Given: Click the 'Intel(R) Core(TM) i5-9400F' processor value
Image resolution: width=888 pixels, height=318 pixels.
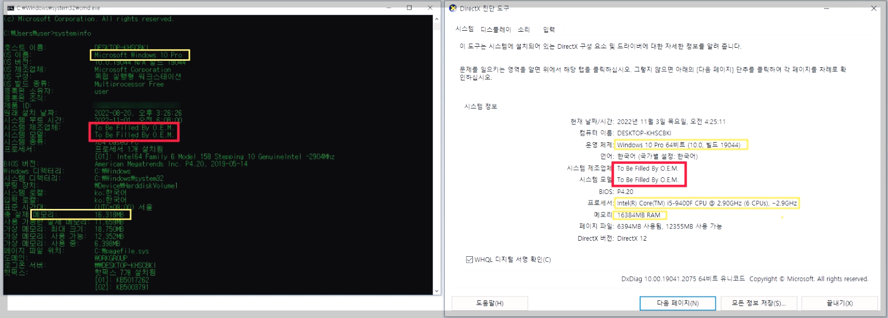Looking at the screenshot, I should tap(707, 203).
